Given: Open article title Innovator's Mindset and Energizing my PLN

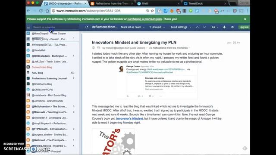Looking at the screenshot, I should [x=134, y=42].
